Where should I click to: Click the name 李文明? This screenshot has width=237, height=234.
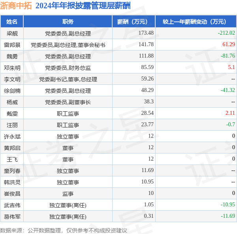pyautogui.click(x=12, y=79)
